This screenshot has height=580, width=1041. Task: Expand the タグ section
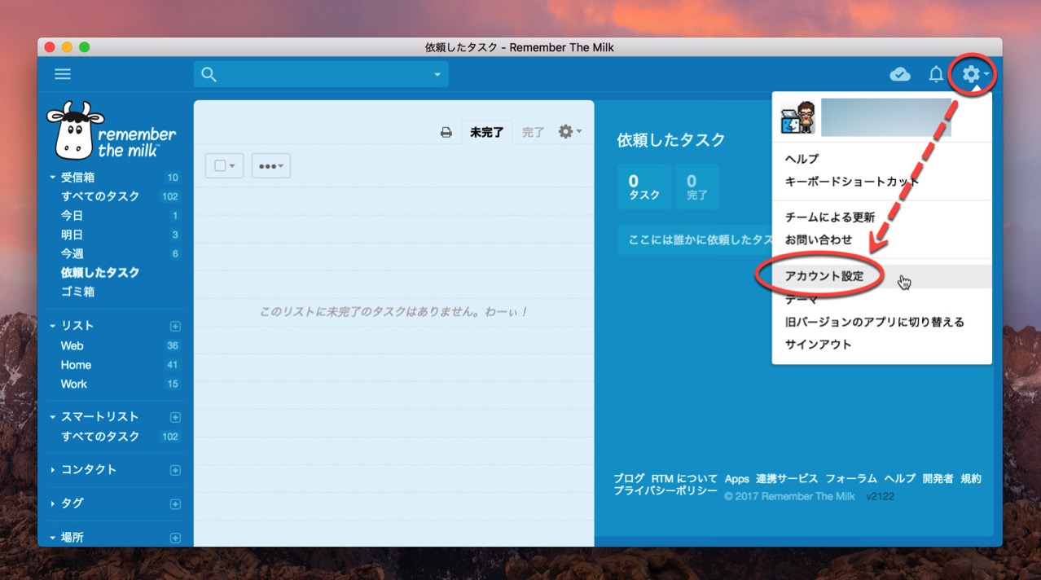coord(53,503)
